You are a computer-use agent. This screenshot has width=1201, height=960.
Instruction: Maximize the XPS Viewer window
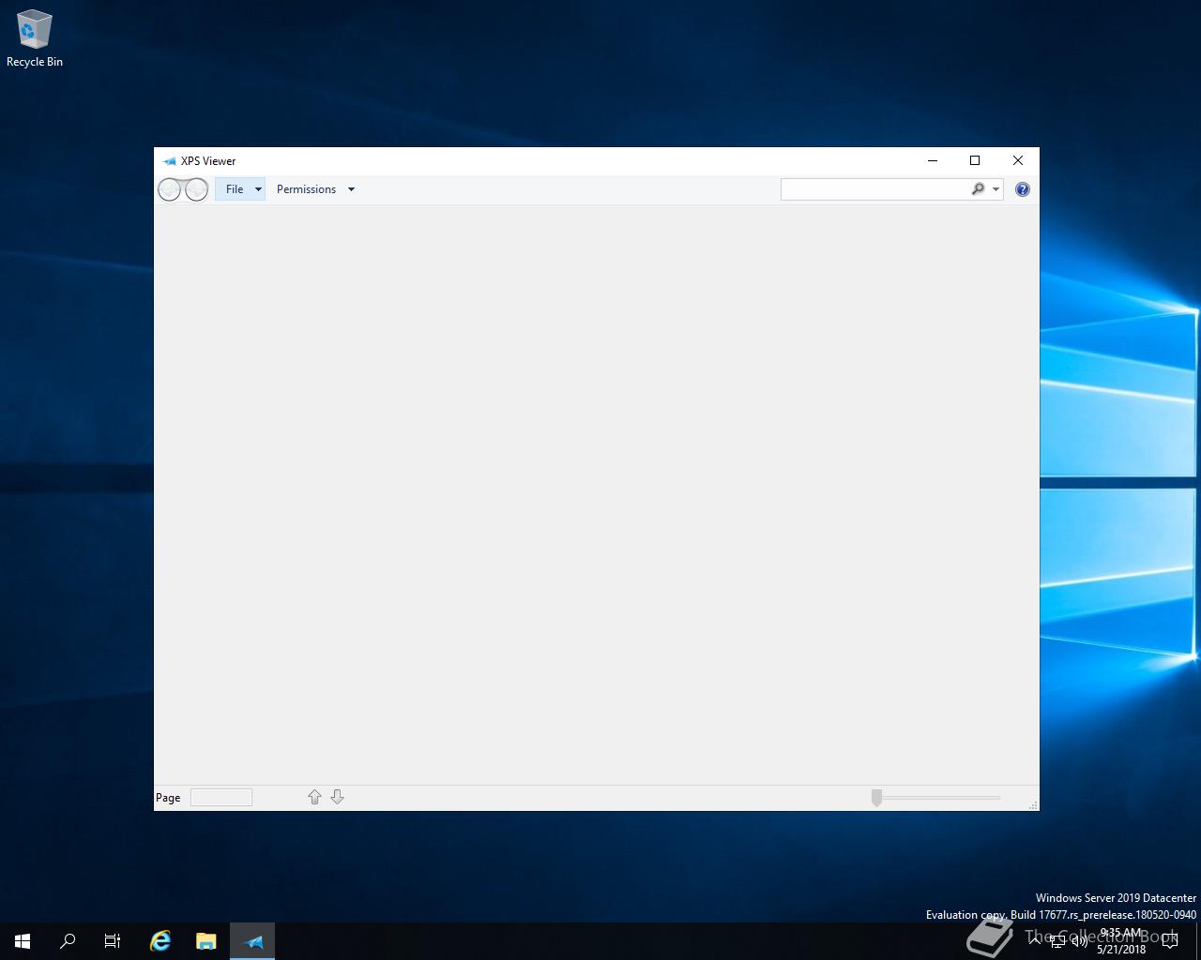[975, 160]
